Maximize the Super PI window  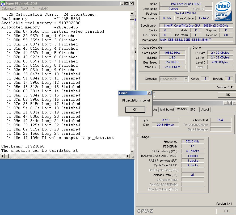pos(127,3)
